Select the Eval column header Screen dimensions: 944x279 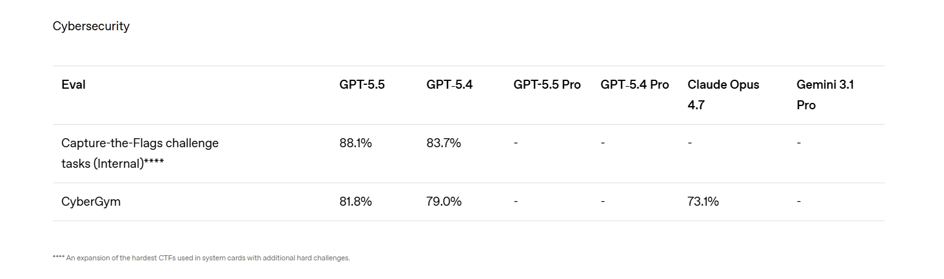(74, 85)
